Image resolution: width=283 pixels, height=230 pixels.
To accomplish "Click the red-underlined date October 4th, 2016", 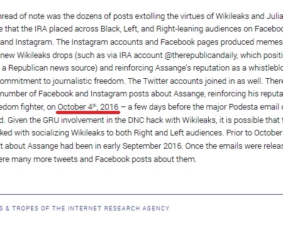I will coord(88,107).
